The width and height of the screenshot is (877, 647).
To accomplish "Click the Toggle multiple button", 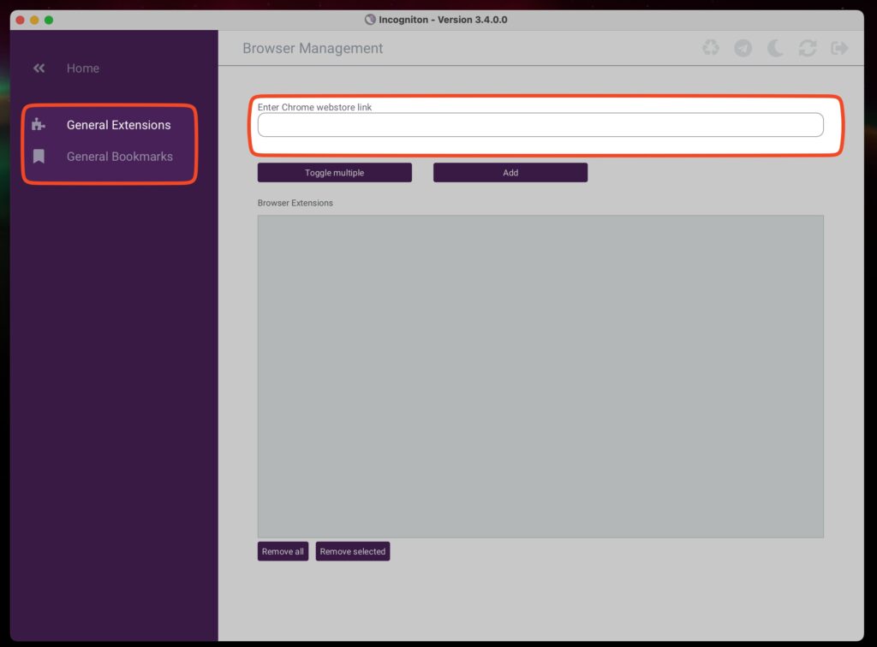I will point(334,172).
